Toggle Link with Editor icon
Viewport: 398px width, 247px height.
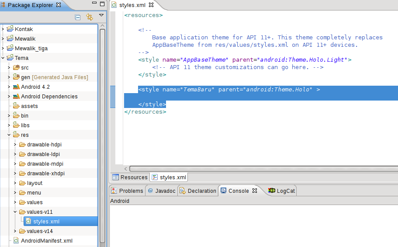point(90,17)
